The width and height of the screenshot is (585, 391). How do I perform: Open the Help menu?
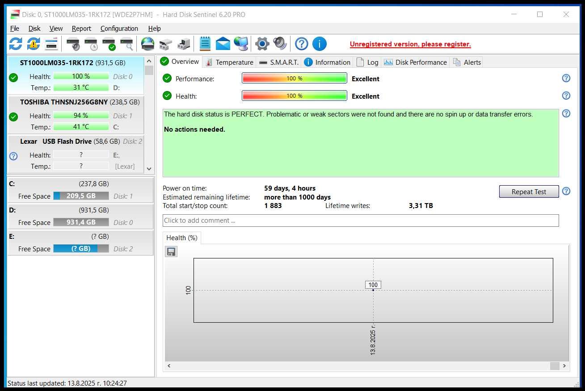[x=154, y=28]
